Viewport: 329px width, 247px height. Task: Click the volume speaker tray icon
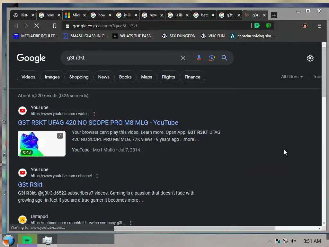(293, 241)
